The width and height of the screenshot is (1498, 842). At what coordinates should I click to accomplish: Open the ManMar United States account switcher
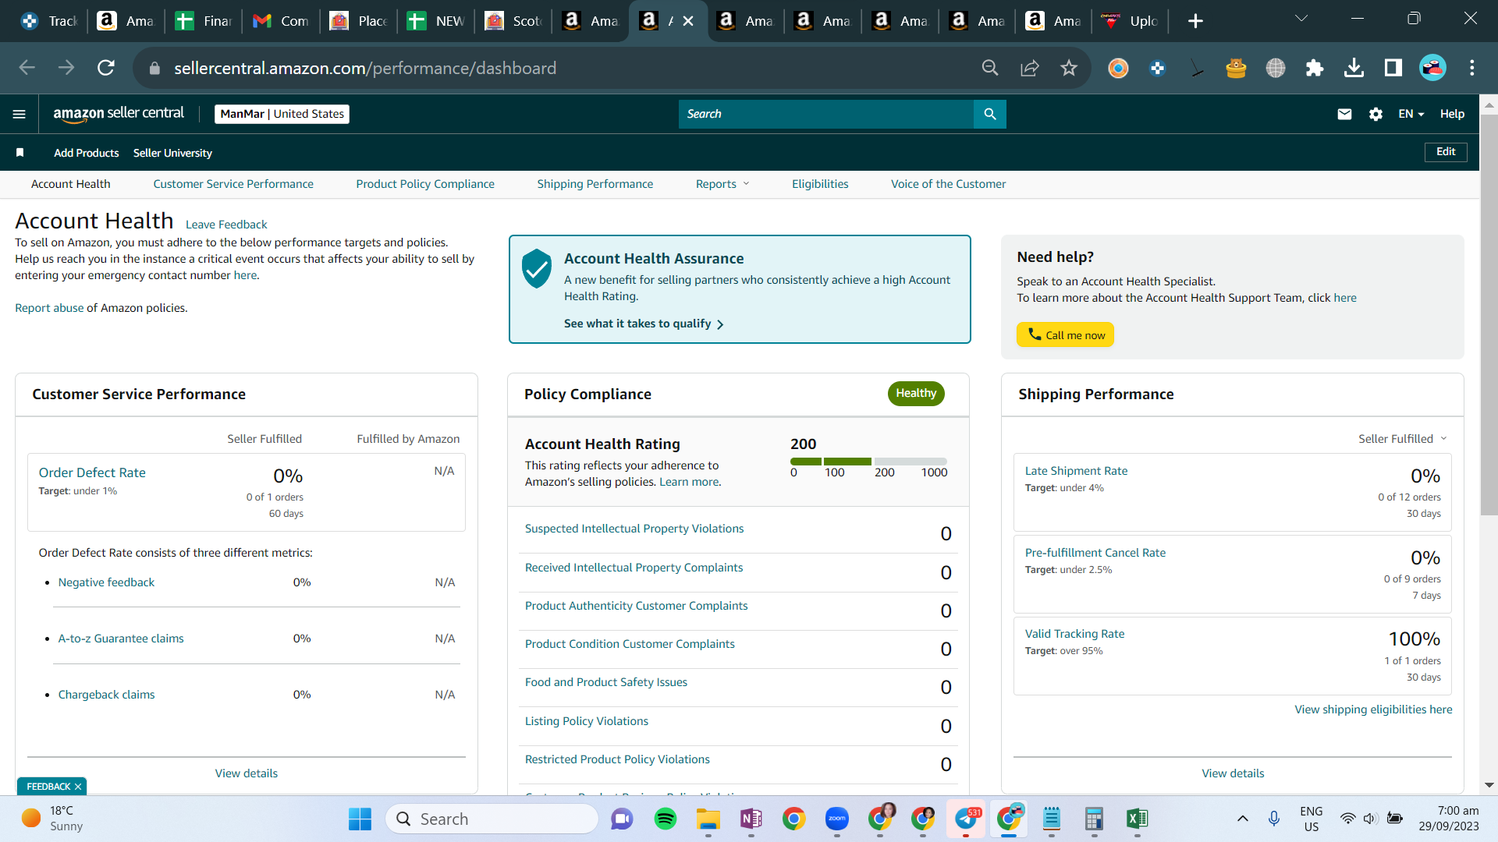(x=282, y=115)
